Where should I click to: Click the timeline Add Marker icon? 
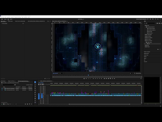point(45,84)
